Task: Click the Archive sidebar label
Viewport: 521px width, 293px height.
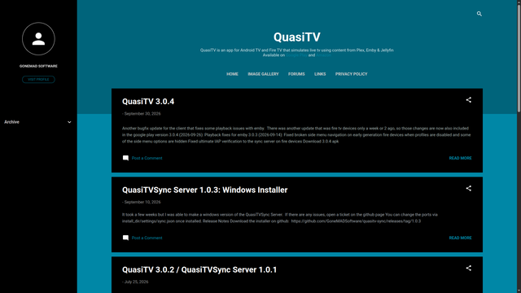Action: click(x=11, y=122)
